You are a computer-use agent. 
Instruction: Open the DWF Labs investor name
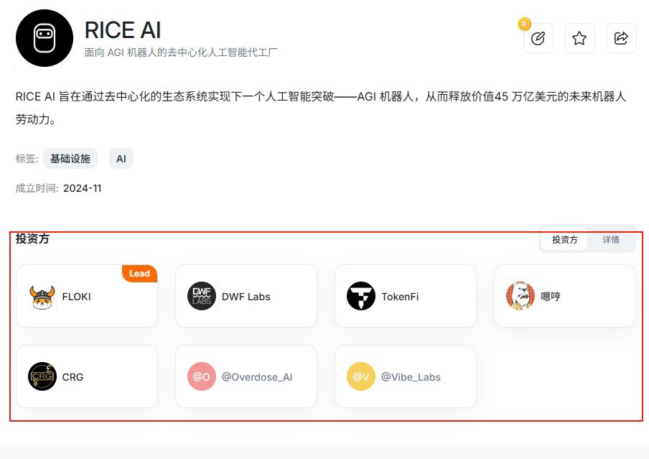246,297
